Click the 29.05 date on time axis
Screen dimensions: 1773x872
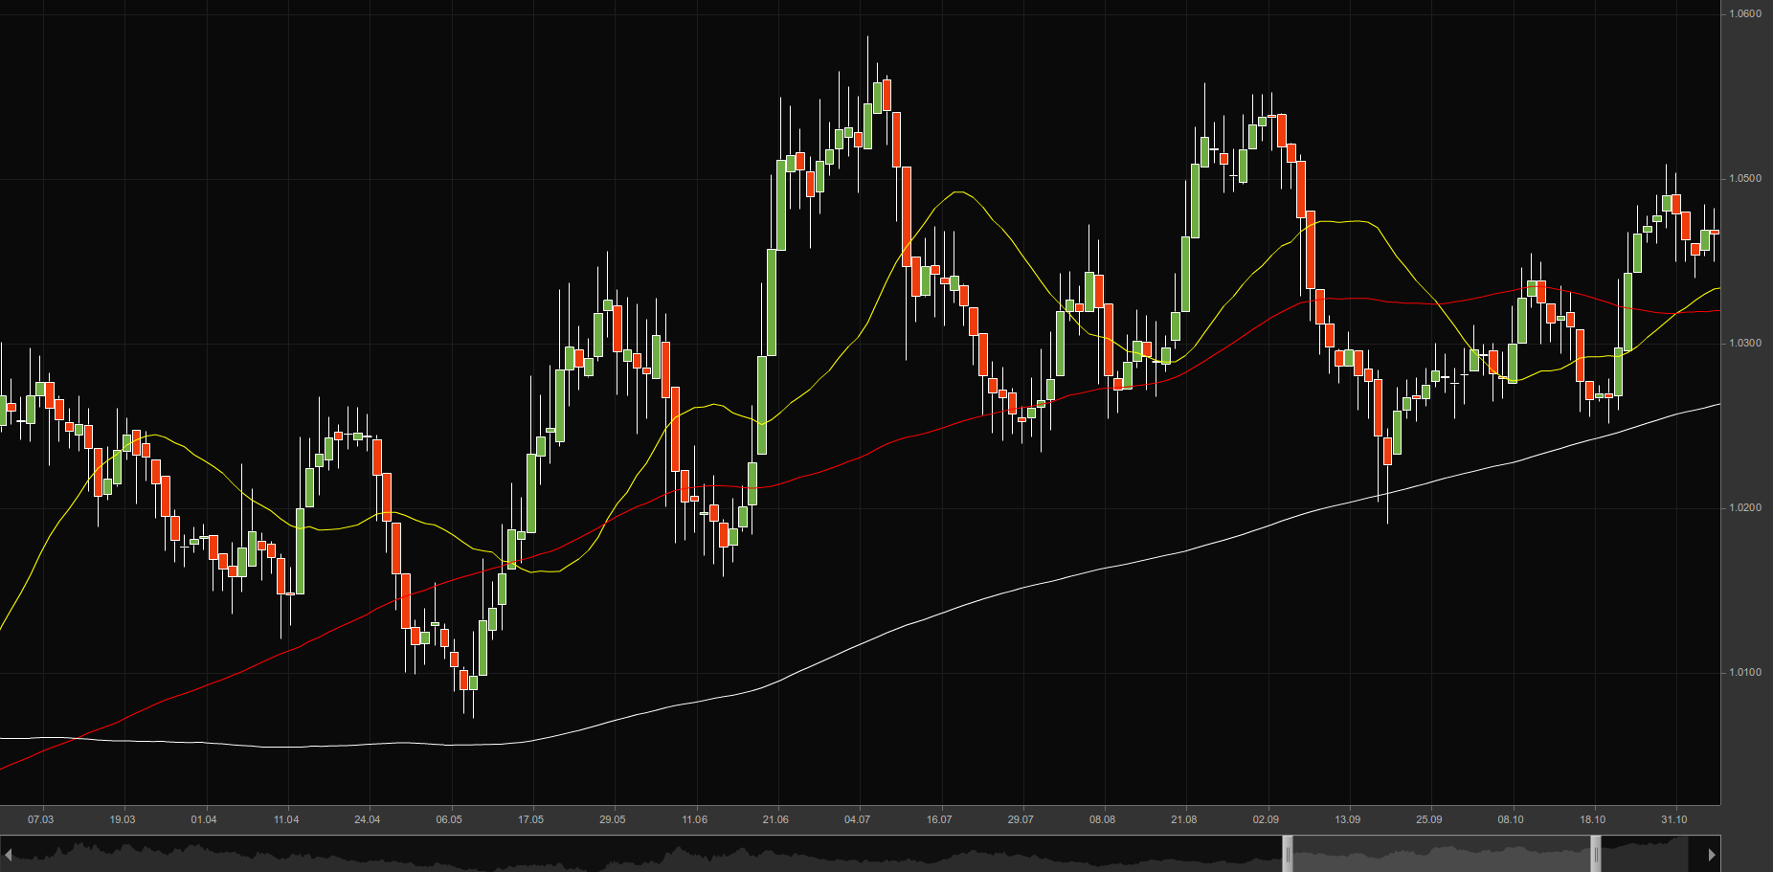tap(613, 819)
